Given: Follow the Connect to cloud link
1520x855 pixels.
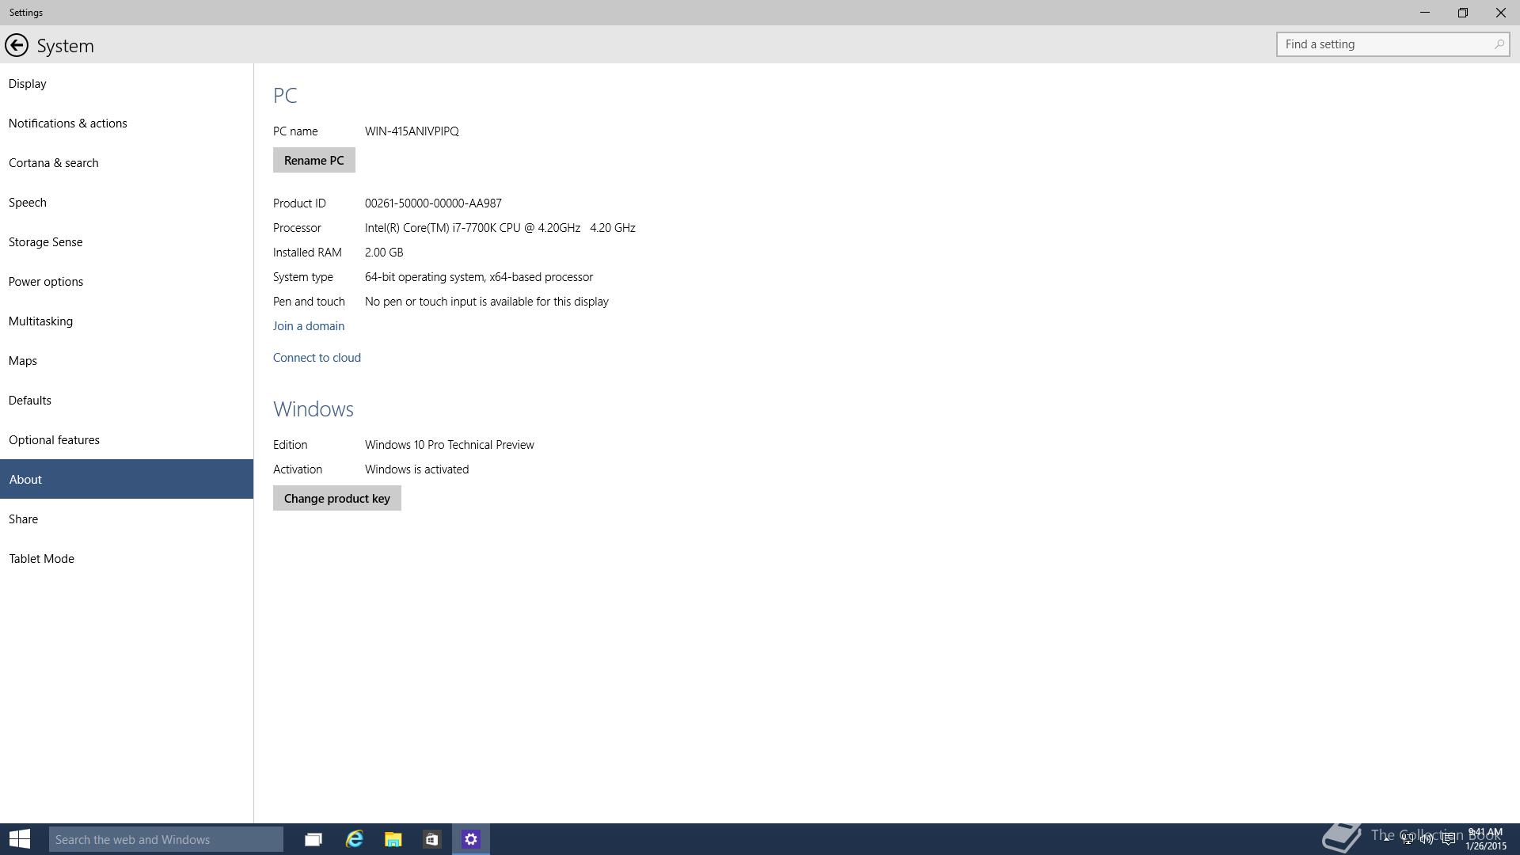Looking at the screenshot, I should click(317, 357).
